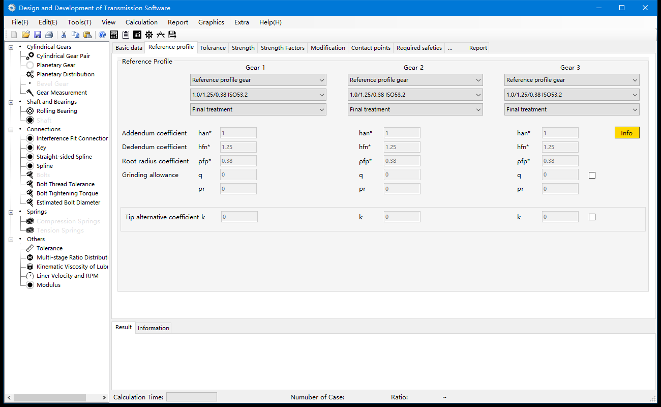The width and height of the screenshot is (661, 407).
Task: Select Planetary Gear tree item
Action: coord(56,65)
